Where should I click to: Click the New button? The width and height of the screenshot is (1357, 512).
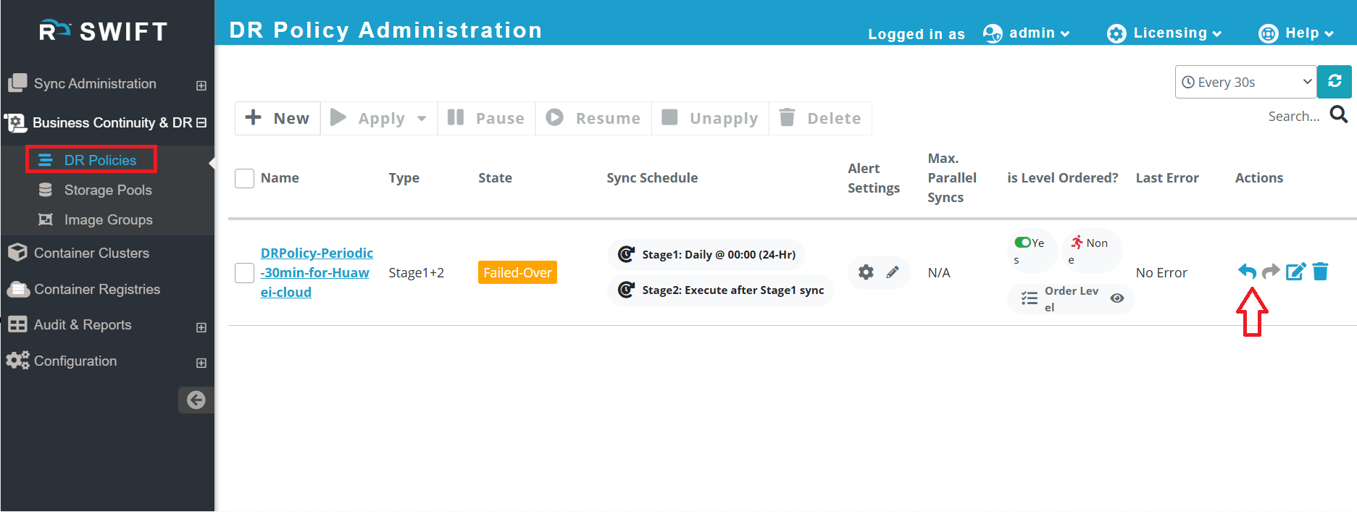click(x=277, y=118)
